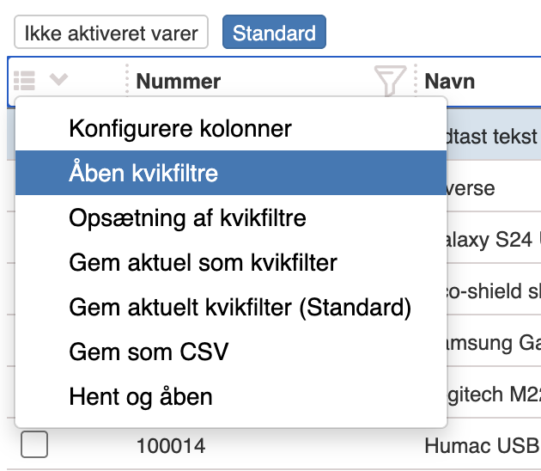Choose Åben kvikfiltre menu entry
541x471 pixels.
click(x=143, y=173)
